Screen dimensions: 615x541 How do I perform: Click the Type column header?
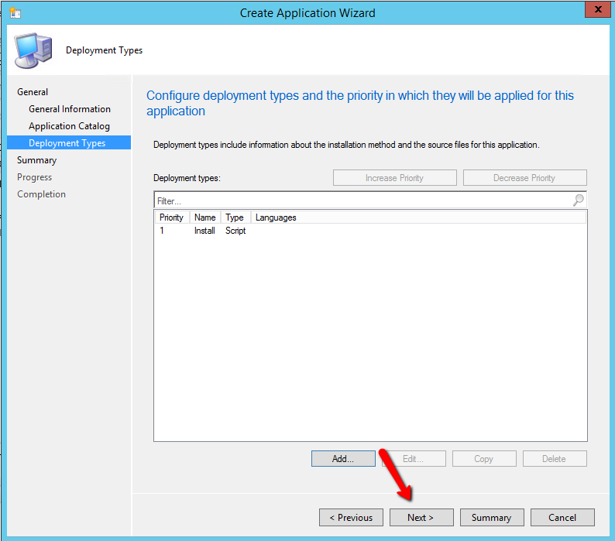tap(235, 217)
